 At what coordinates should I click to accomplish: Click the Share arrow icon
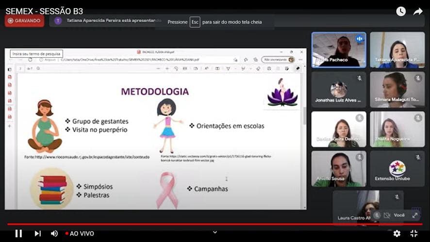point(418,12)
